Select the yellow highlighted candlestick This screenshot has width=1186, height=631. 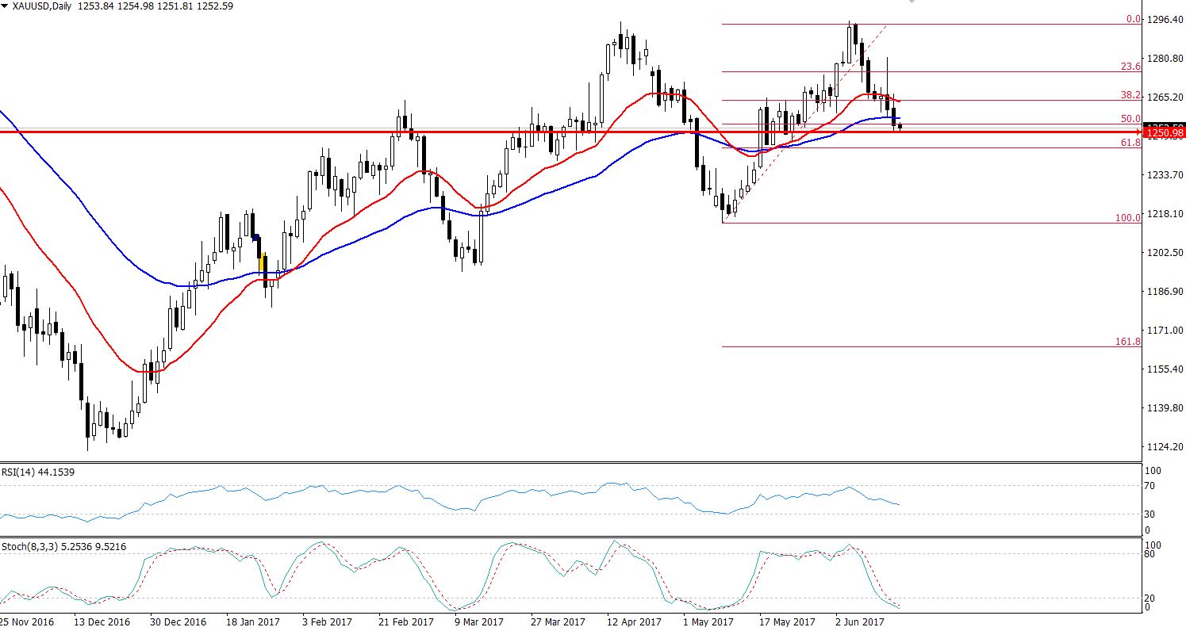pyautogui.click(x=262, y=260)
